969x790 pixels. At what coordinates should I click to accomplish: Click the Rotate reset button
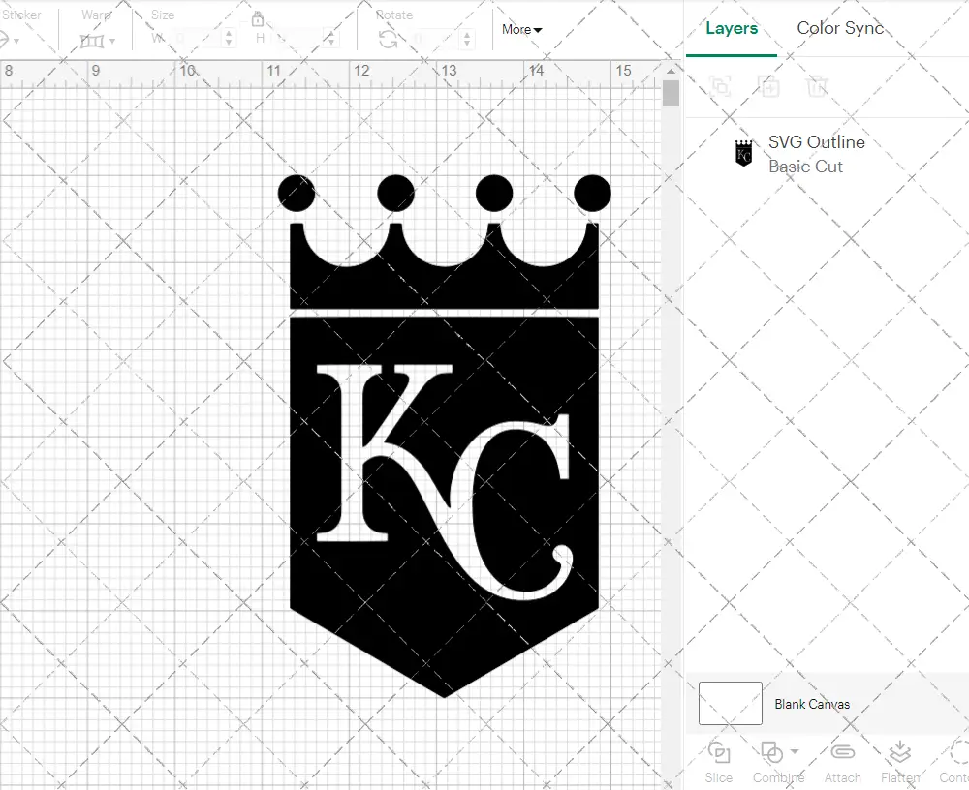click(x=387, y=37)
